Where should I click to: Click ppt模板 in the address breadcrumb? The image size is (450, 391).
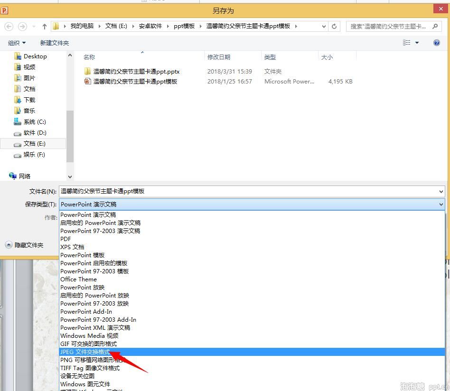point(184,26)
